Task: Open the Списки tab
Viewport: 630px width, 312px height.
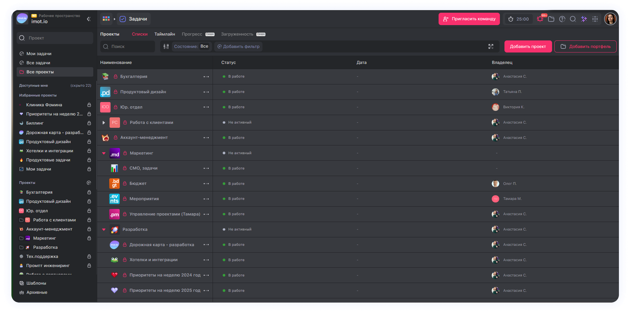Action: pyautogui.click(x=140, y=34)
